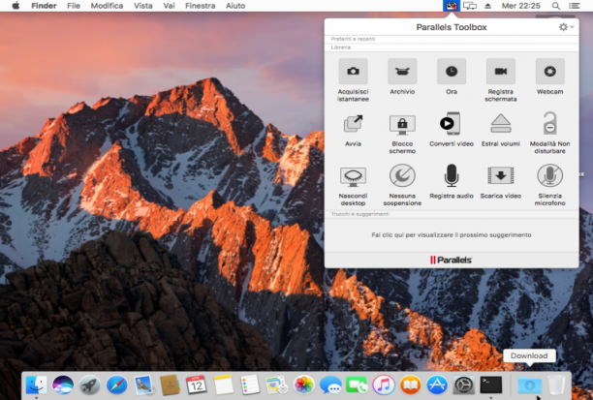The image size is (593, 400).
Task: Open Calendar showing 12 in Dock
Action: (197, 385)
